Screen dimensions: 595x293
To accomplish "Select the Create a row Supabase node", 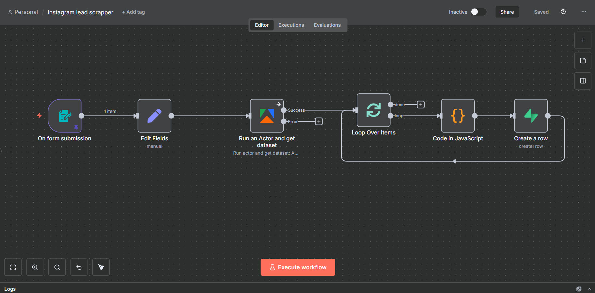I will click(531, 116).
